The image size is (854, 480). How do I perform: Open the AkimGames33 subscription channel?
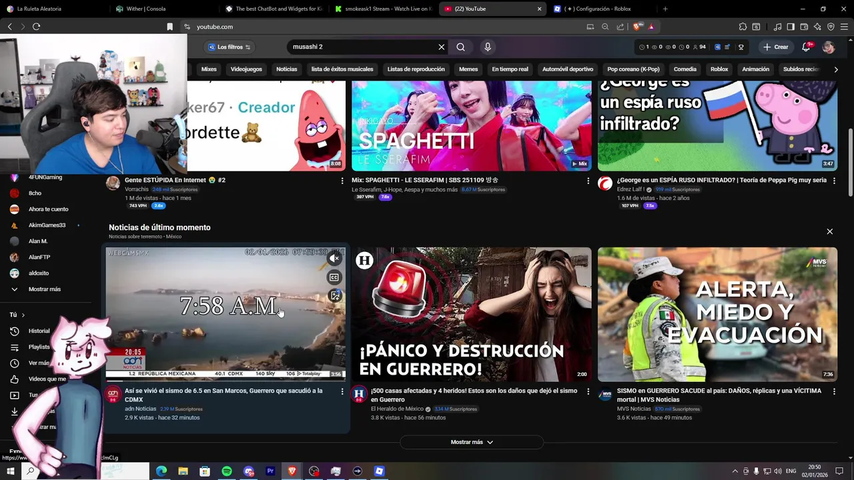tap(47, 225)
